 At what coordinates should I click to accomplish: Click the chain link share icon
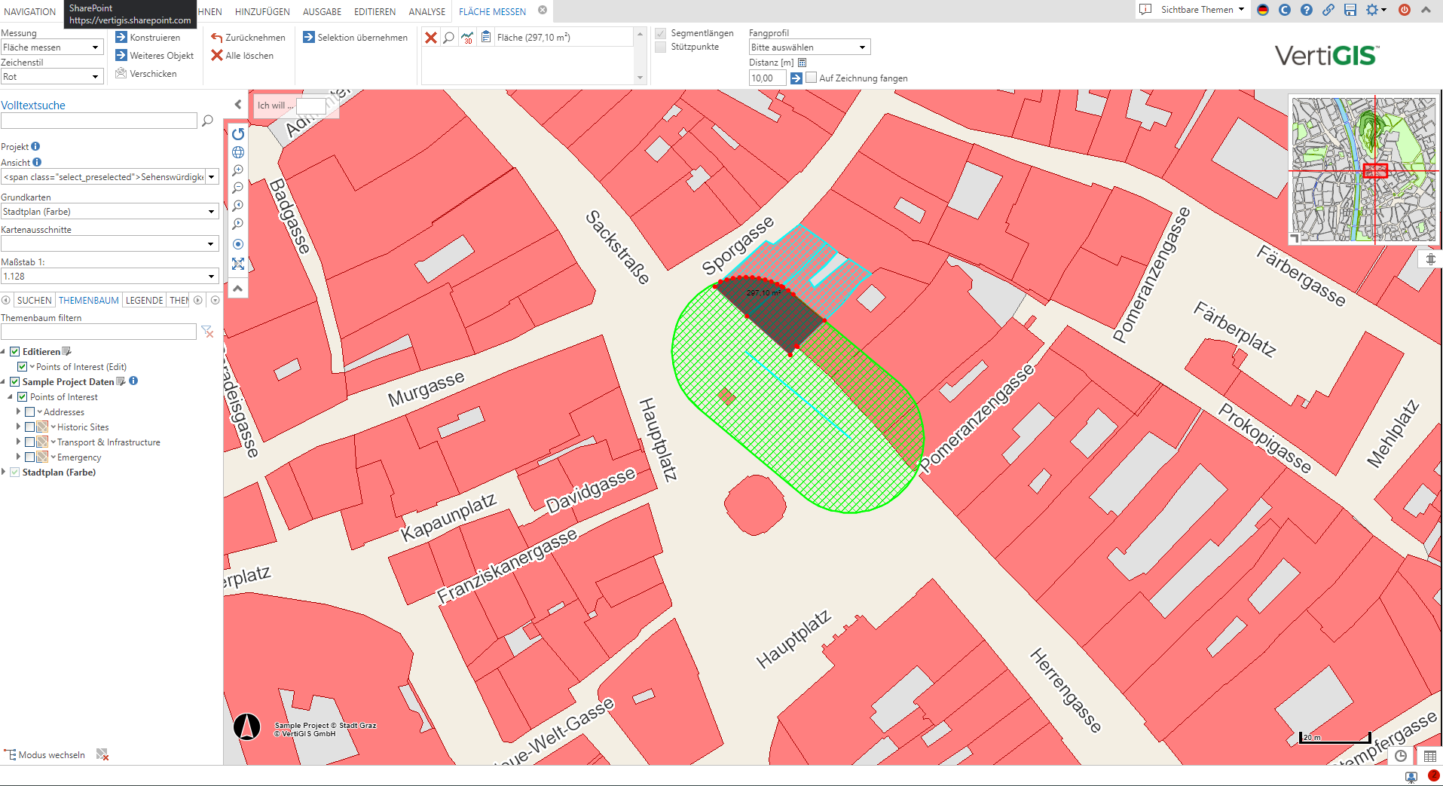[x=1328, y=10]
